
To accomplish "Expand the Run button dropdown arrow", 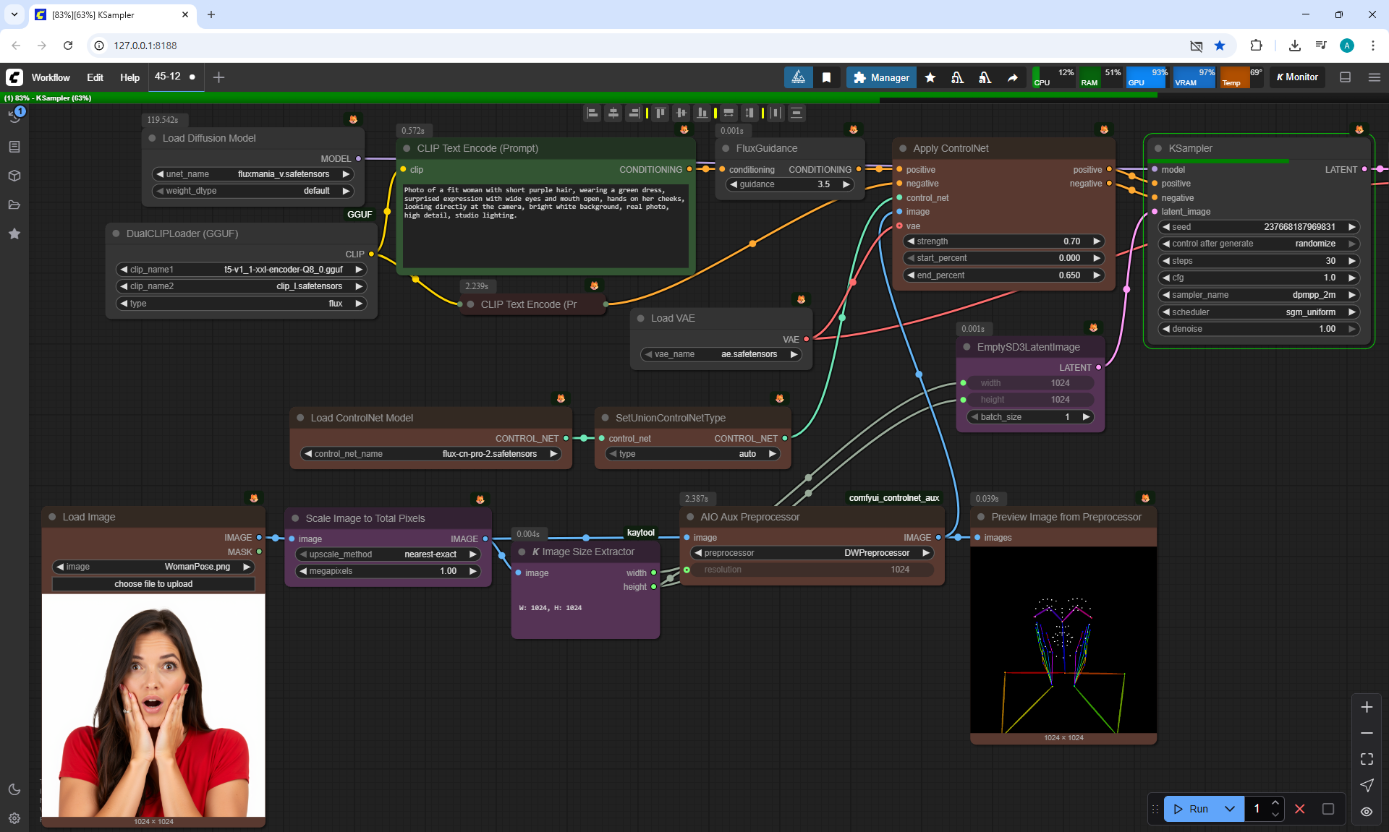I will [1230, 809].
